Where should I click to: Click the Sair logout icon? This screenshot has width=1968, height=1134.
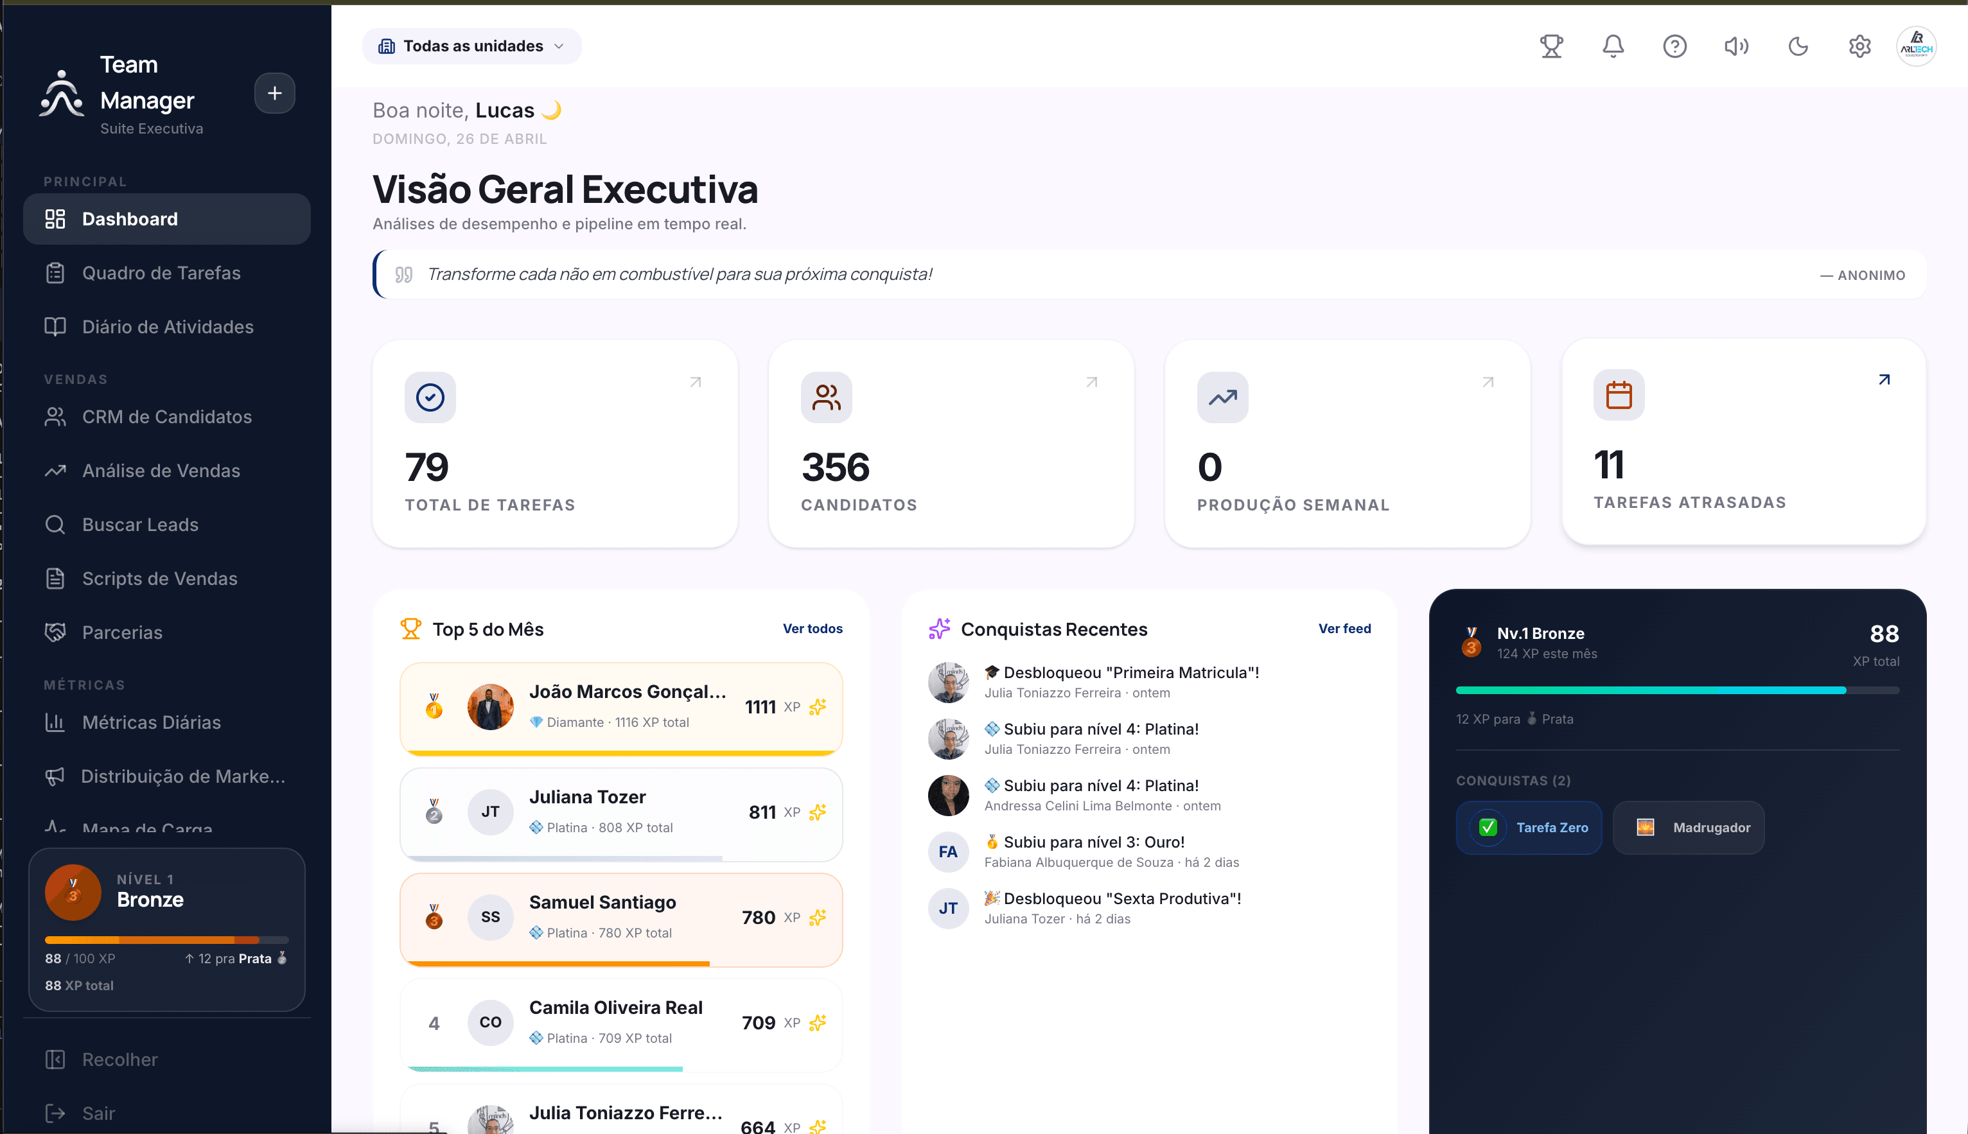pyautogui.click(x=55, y=1113)
